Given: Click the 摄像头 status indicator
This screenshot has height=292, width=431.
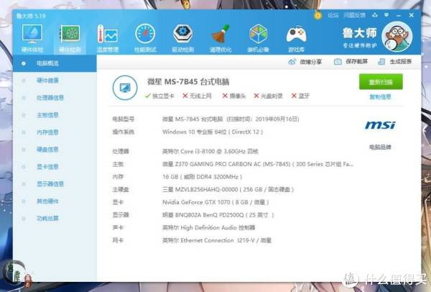Looking at the screenshot, I should [x=234, y=96].
